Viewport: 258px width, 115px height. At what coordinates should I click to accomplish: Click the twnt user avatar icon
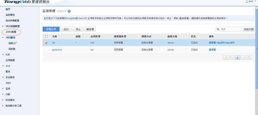click(247, 1)
